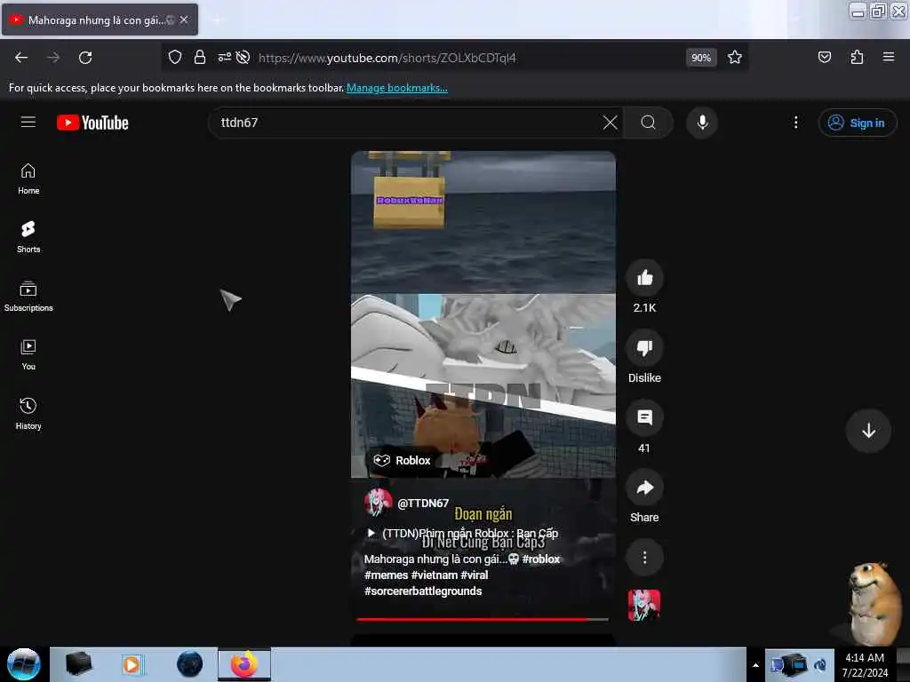Save to Pocket
This screenshot has height=682, width=910.
coord(824,58)
